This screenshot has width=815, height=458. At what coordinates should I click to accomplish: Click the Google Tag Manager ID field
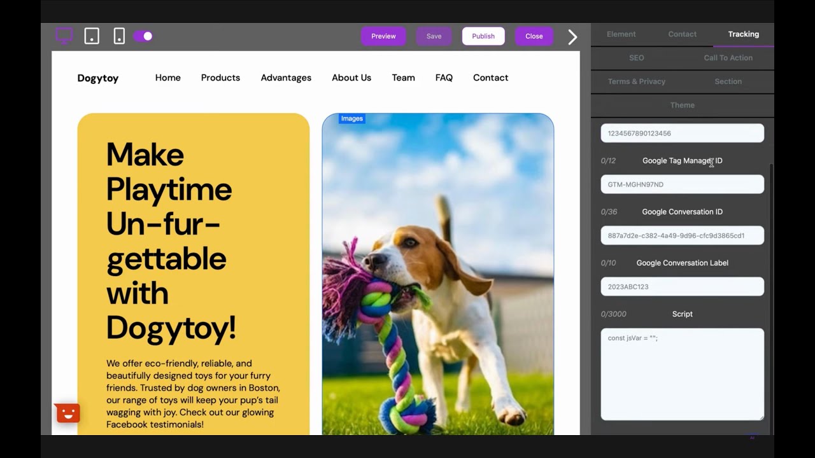point(682,184)
